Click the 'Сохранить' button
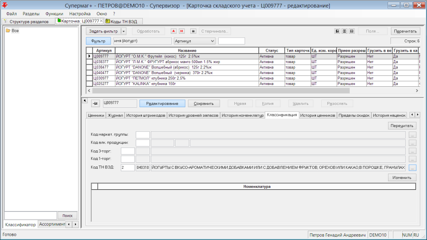The width and height of the screenshot is (427, 240). click(204, 103)
